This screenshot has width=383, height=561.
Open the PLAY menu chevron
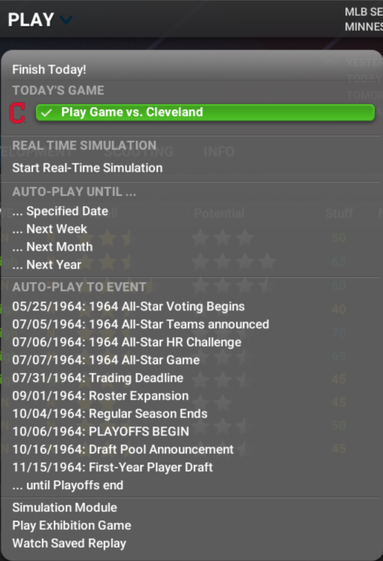[65, 20]
